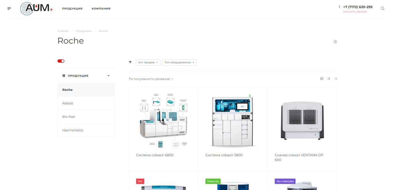Click the squares icon beside Продукция heading

pos(64,76)
